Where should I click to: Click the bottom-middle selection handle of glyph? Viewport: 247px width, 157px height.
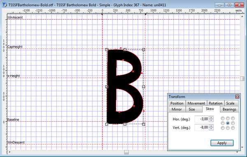(125, 124)
